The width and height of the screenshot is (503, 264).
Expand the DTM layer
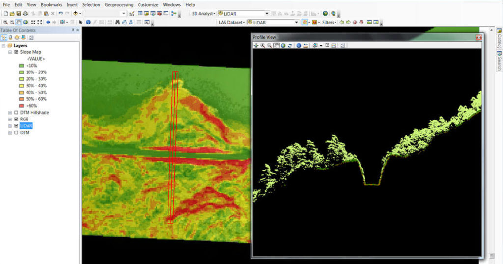click(x=10, y=132)
